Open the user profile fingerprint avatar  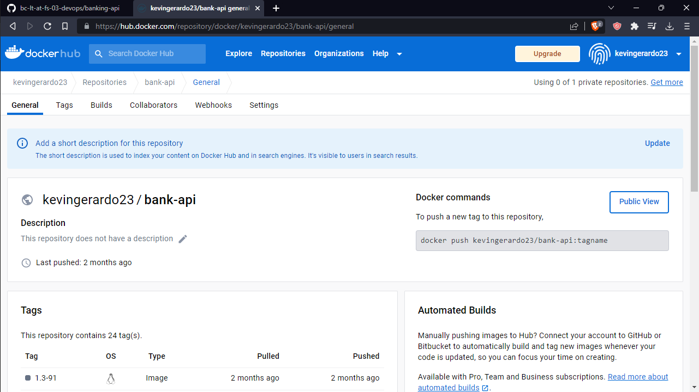click(x=599, y=53)
